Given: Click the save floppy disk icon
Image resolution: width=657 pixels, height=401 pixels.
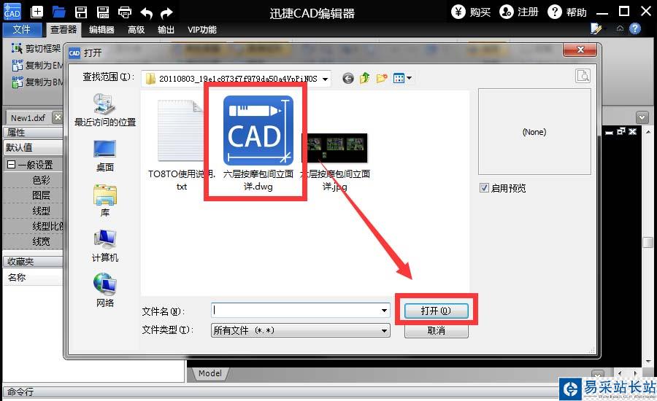Looking at the screenshot, I should coord(81,12).
